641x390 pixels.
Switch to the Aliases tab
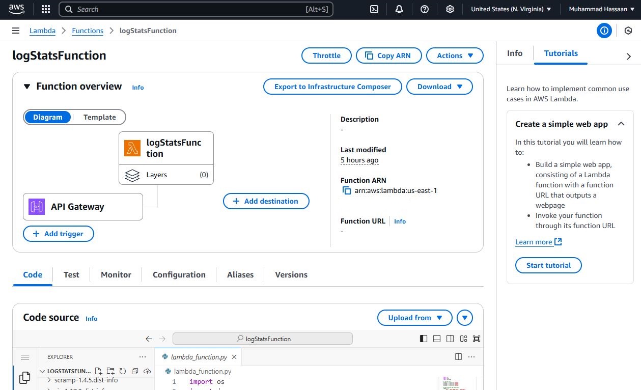point(240,274)
